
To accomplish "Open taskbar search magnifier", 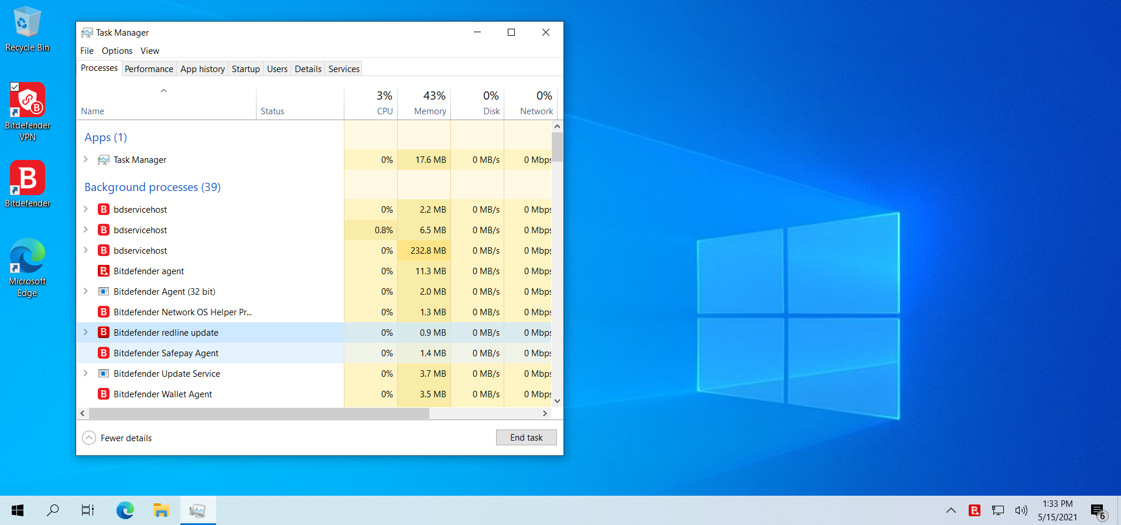I will click(53, 510).
